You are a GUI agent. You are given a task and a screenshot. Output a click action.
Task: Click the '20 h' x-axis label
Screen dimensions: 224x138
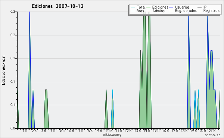tap(203, 131)
